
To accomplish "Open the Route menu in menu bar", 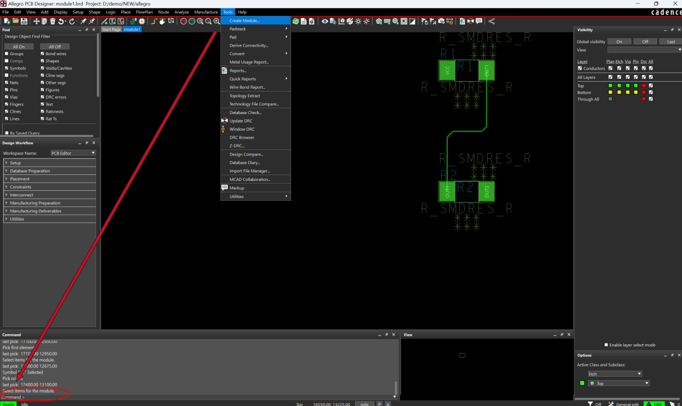I will pos(163,12).
